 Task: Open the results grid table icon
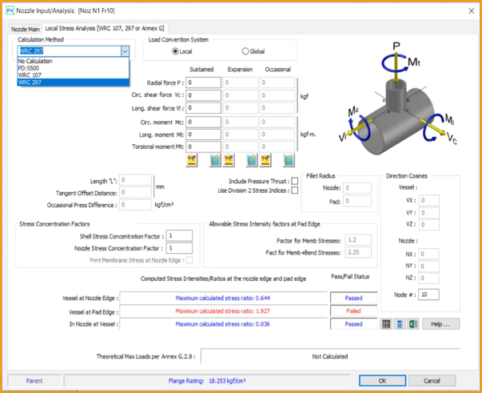(x=387, y=324)
